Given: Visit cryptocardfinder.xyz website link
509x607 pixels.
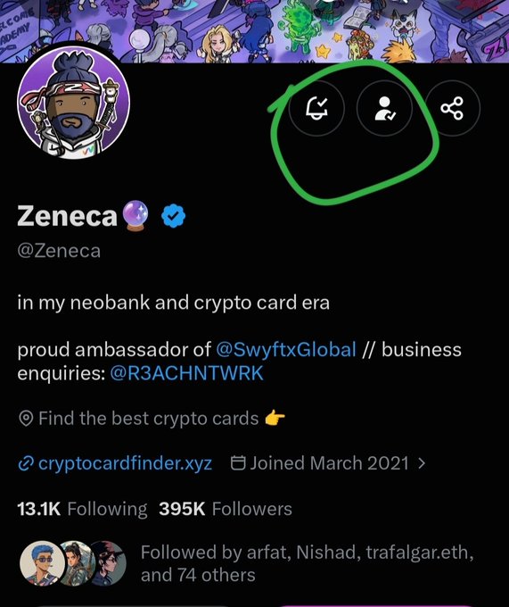Looking at the screenshot, I should click(x=125, y=463).
